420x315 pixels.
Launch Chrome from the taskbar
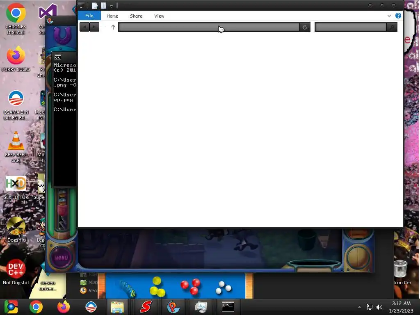[x=36, y=307]
